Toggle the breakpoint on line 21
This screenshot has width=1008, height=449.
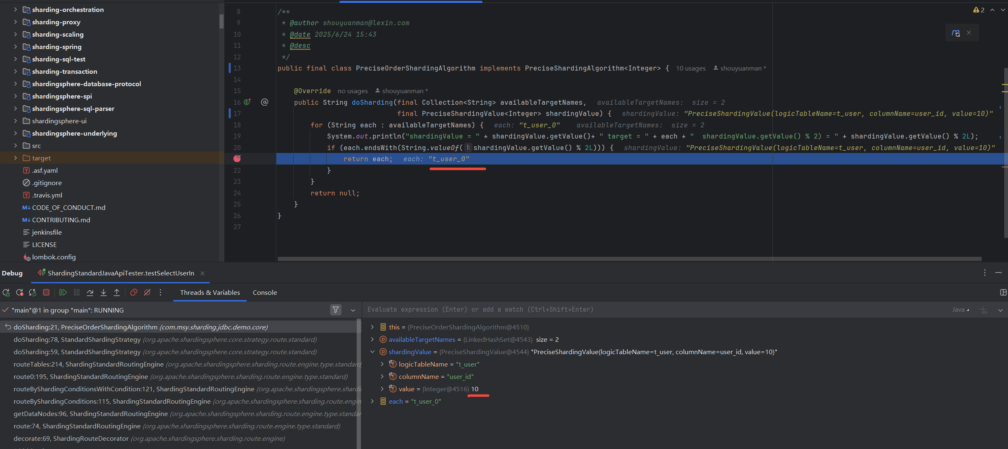pyautogui.click(x=237, y=159)
